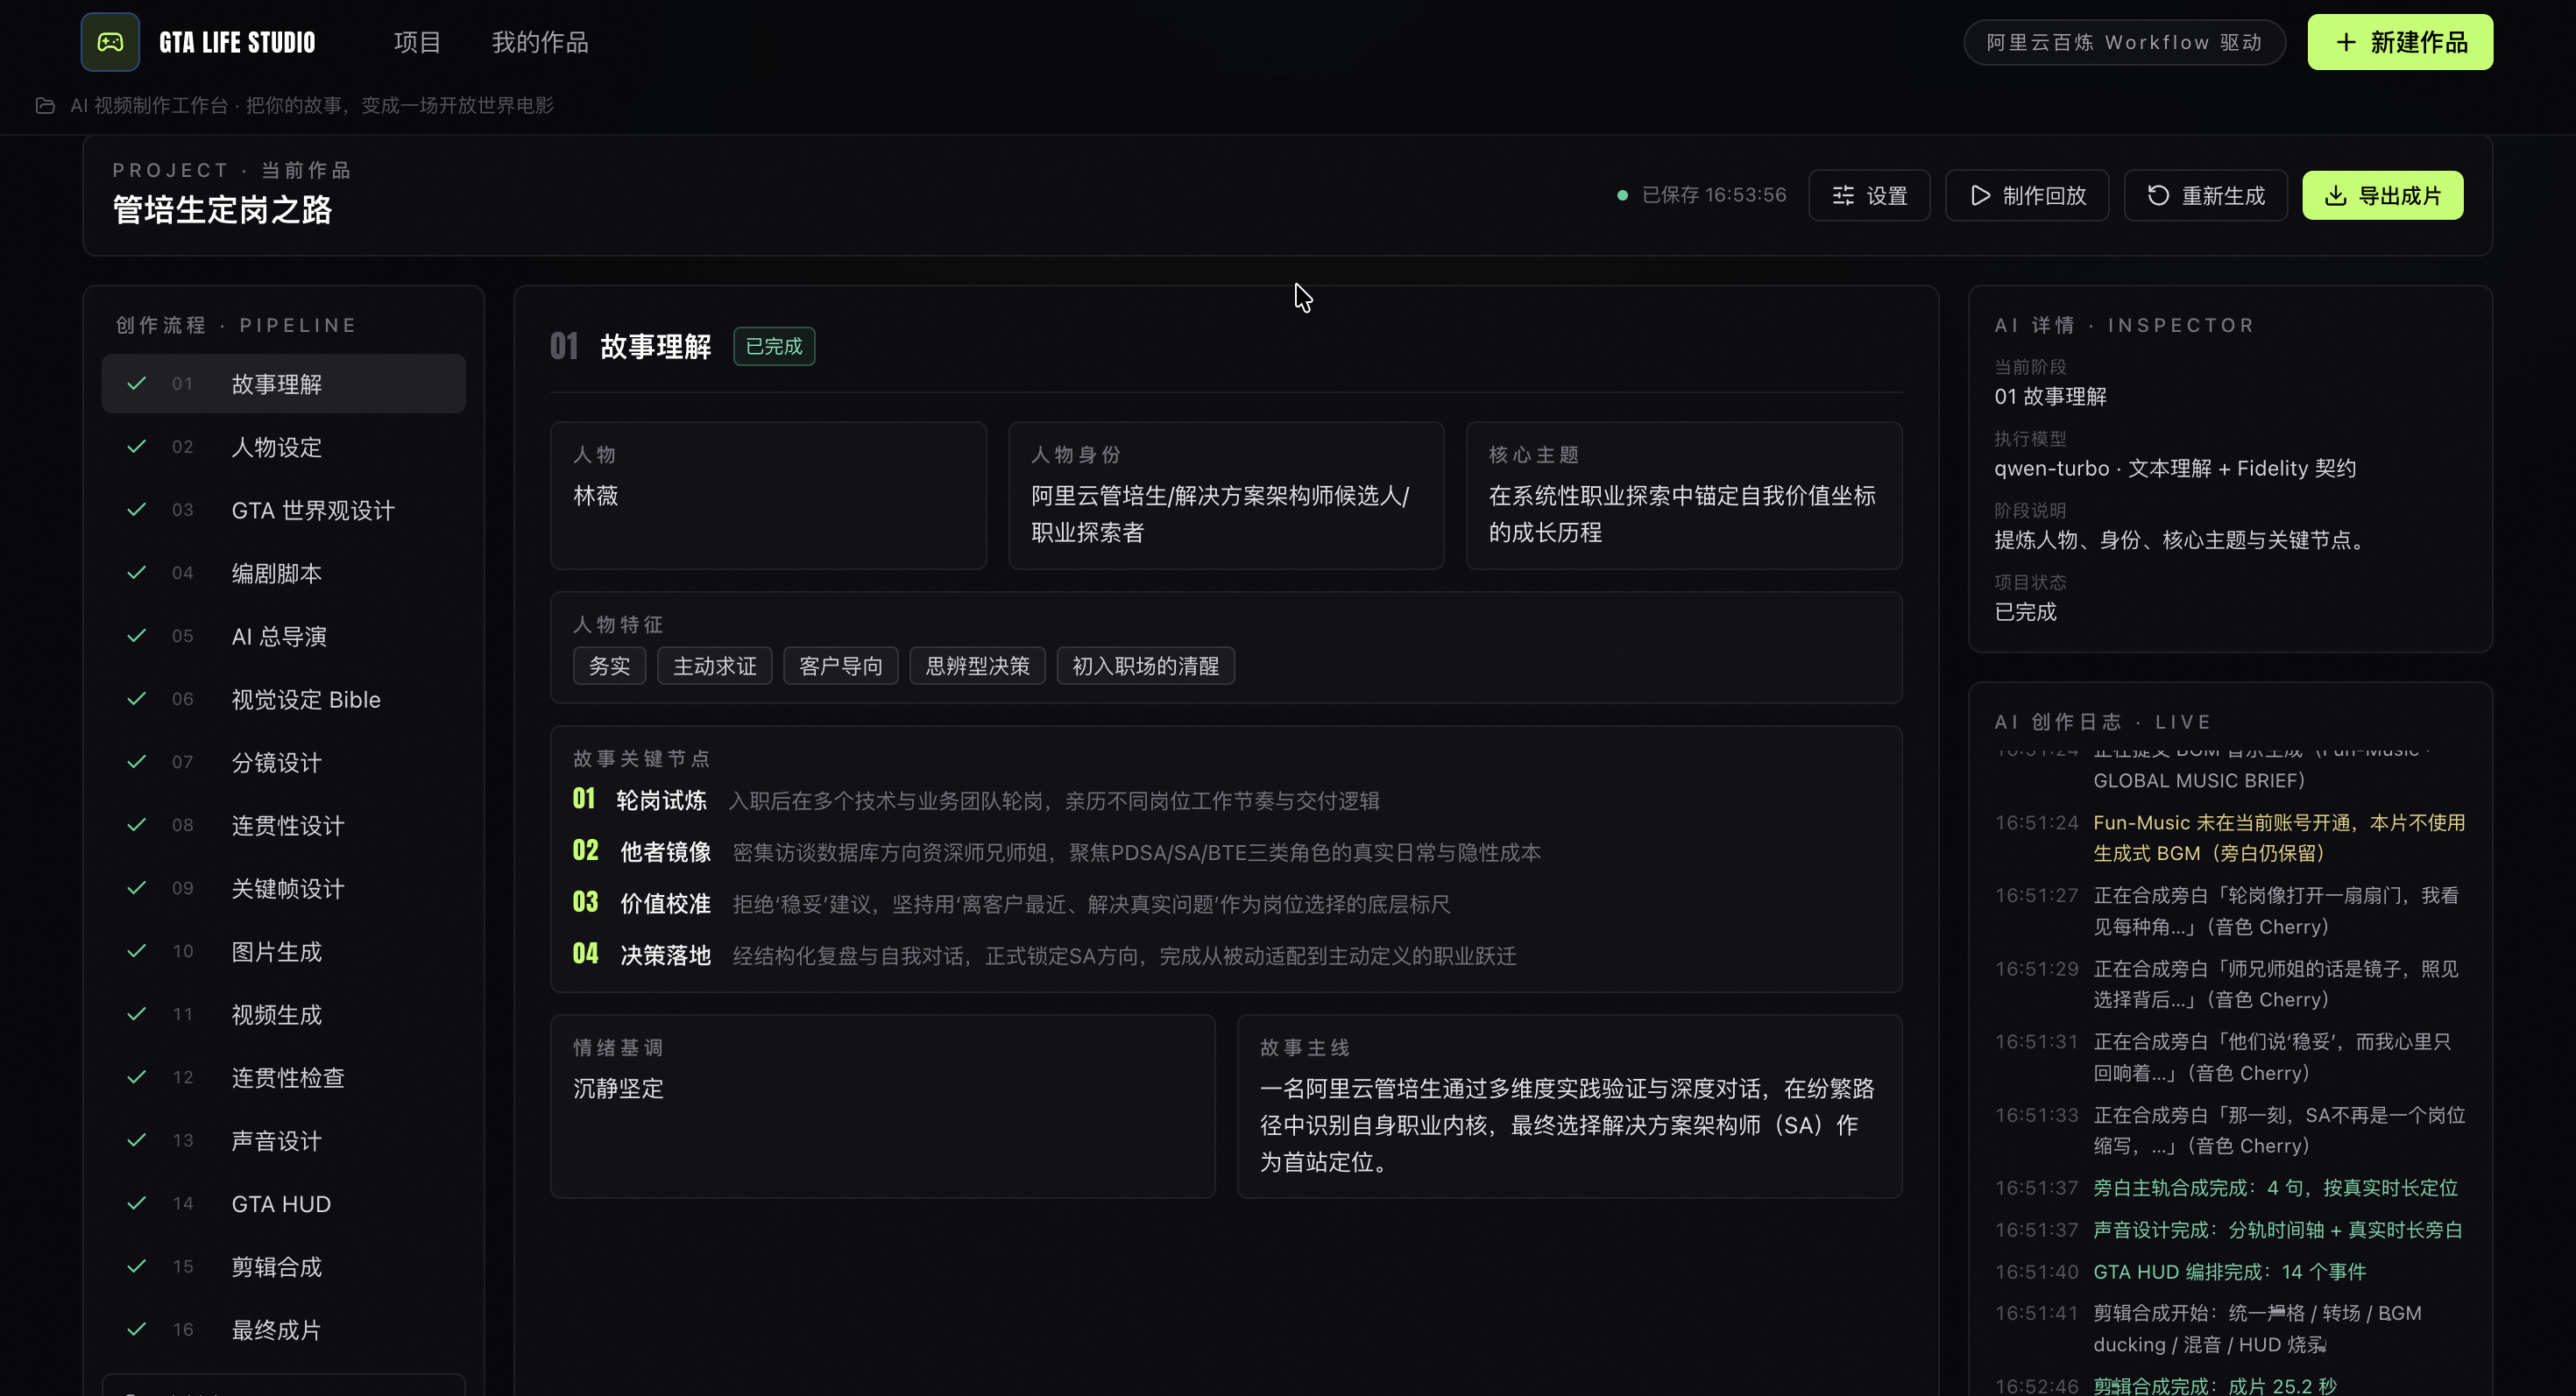Click the checkmark beside 14 GTA HUD
This screenshot has width=2576, height=1396.
[x=137, y=1202]
